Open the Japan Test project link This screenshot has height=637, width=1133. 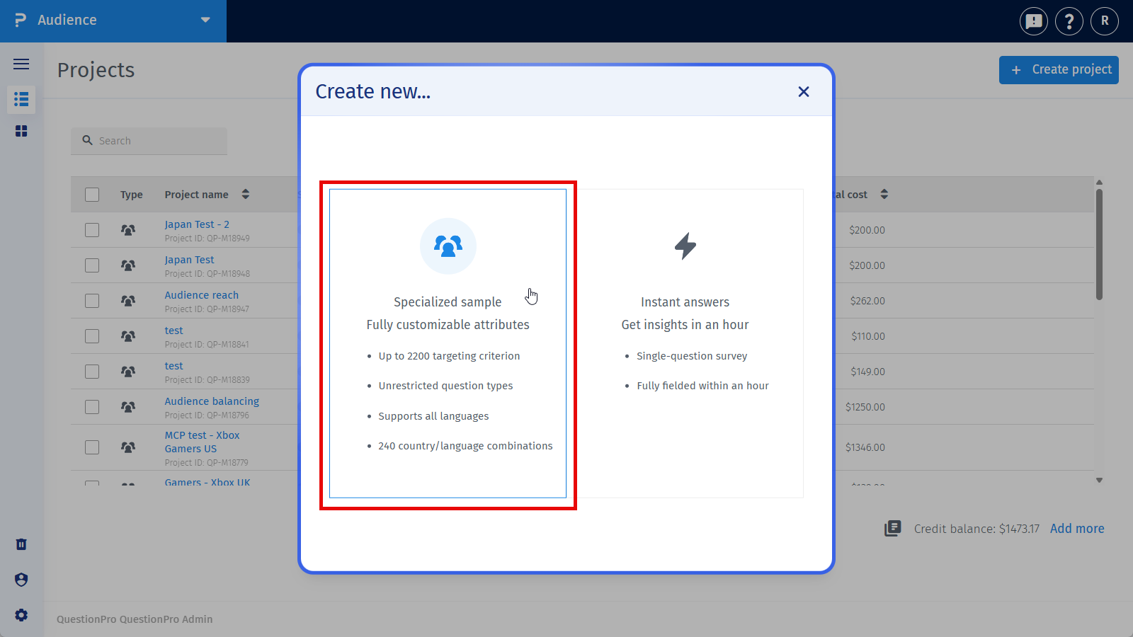pos(189,260)
